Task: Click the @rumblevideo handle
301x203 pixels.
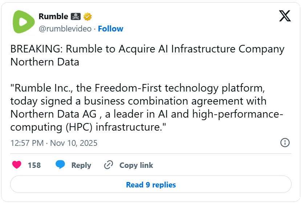Action: click(65, 29)
